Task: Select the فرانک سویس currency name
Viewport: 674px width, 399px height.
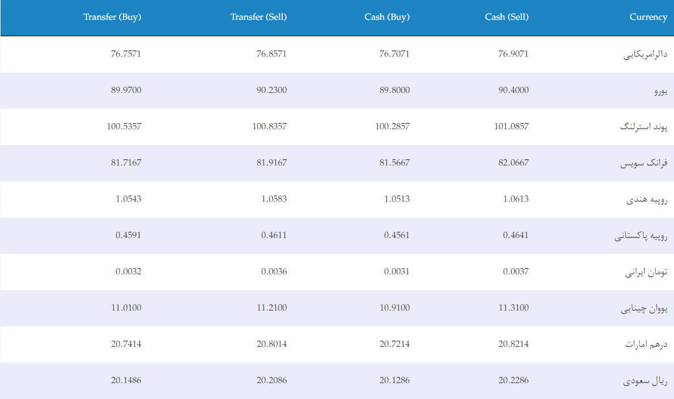Action: [x=643, y=163]
